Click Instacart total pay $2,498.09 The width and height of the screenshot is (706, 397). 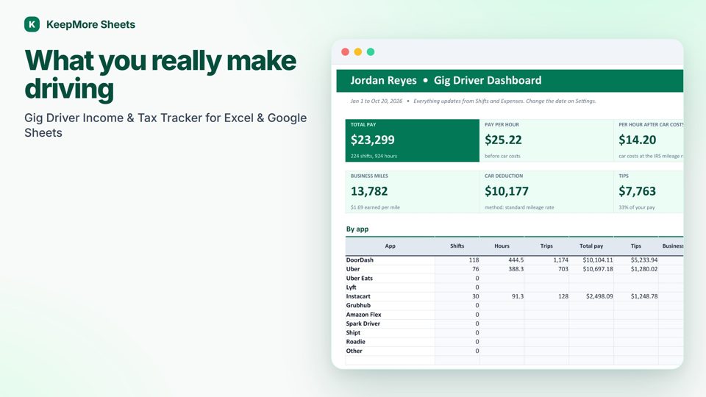(591, 296)
